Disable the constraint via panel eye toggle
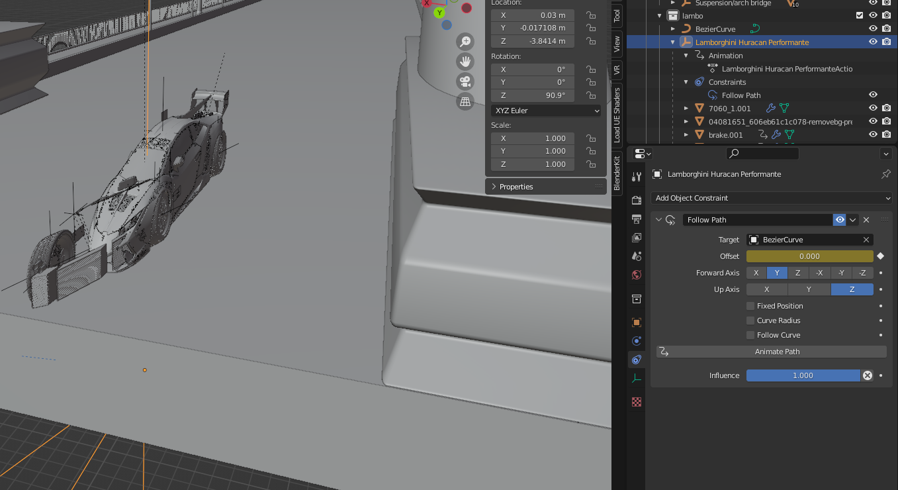 tap(840, 220)
